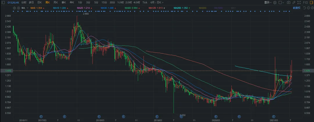Zoom out the chart with minus icon

tap(308, 8)
